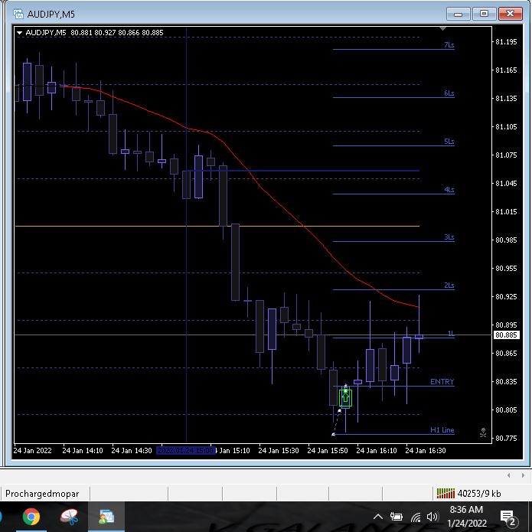
Task: Select the 4Ls level label
Action: coord(449,189)
